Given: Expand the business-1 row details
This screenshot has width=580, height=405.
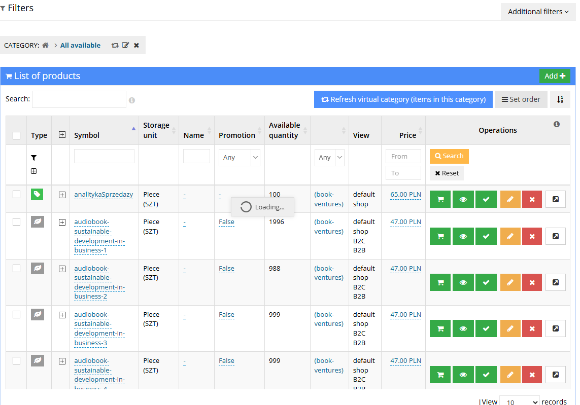Looking at the screenshot, I should tap(62, 222).
